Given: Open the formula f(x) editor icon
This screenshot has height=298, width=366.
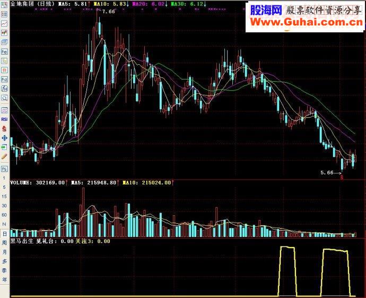Looking at the screenshot, I should point(4,89).
